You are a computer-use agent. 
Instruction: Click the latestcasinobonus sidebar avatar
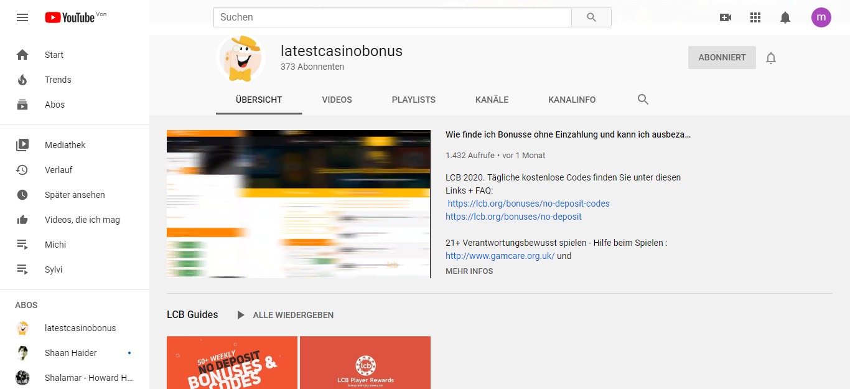(22, 328)
